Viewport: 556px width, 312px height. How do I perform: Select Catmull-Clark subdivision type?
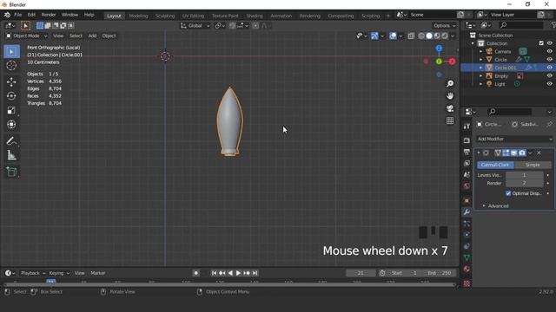pyautogui.click(x=495, y=166)
